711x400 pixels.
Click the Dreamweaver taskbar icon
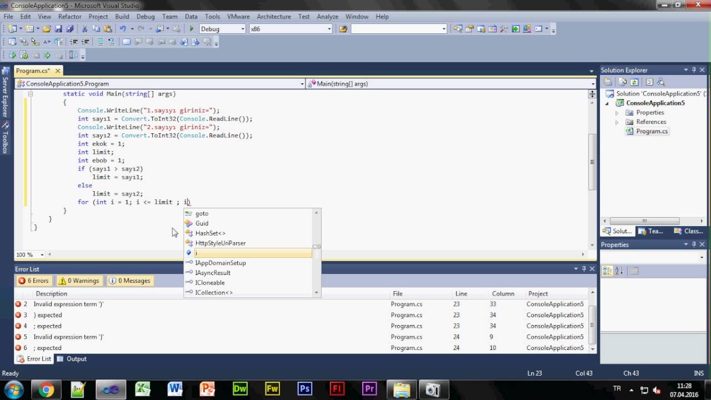pos(240,389)
